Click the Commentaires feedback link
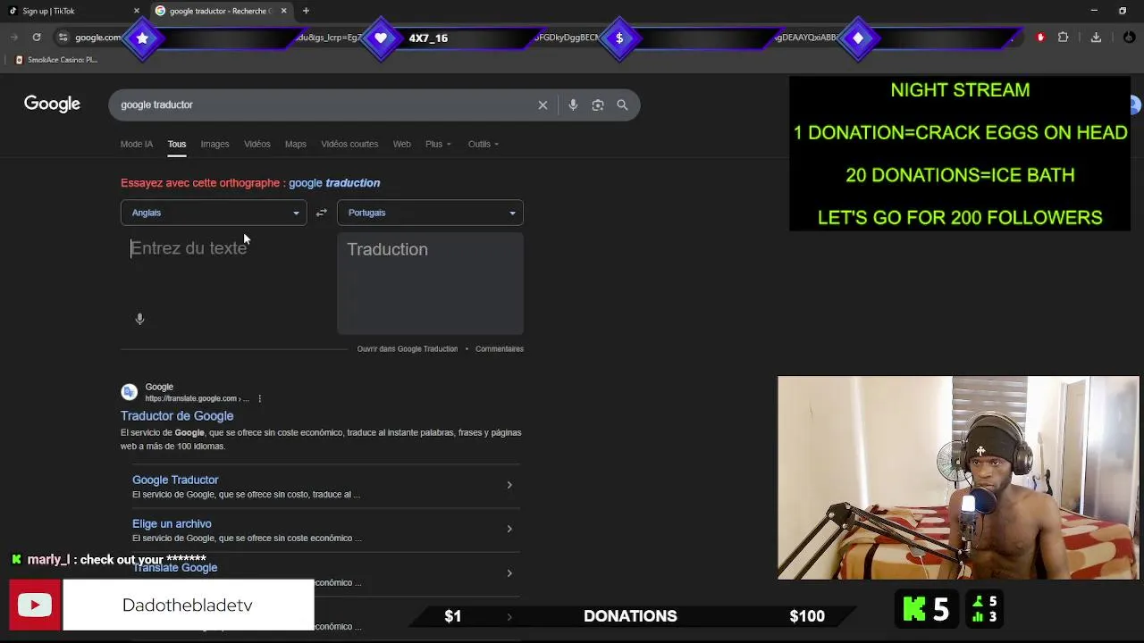Viewport: 1144px width, 643px height. pos(500,349)
